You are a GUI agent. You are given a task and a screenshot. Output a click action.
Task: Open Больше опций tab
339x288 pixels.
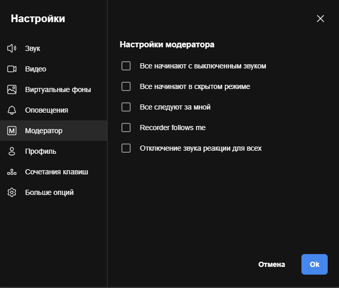tap(53, 192)
